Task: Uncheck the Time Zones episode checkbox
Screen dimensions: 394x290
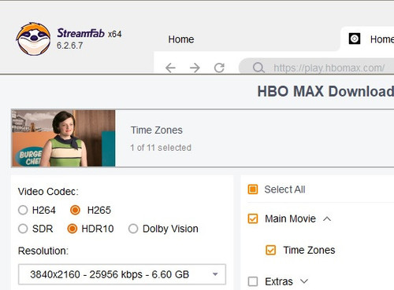Action: coord(270,250)
